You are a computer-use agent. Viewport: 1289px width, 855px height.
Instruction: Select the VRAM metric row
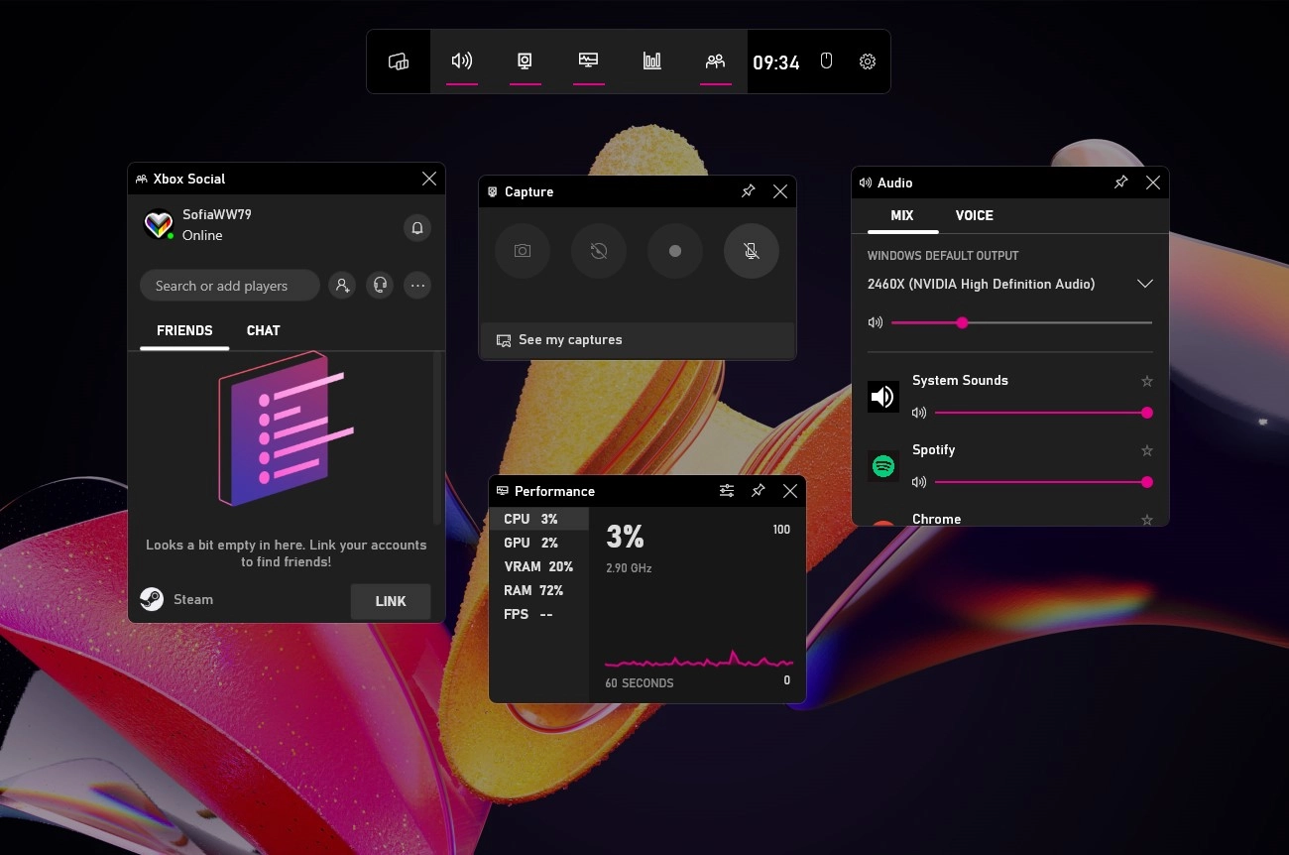click(538, 566)
